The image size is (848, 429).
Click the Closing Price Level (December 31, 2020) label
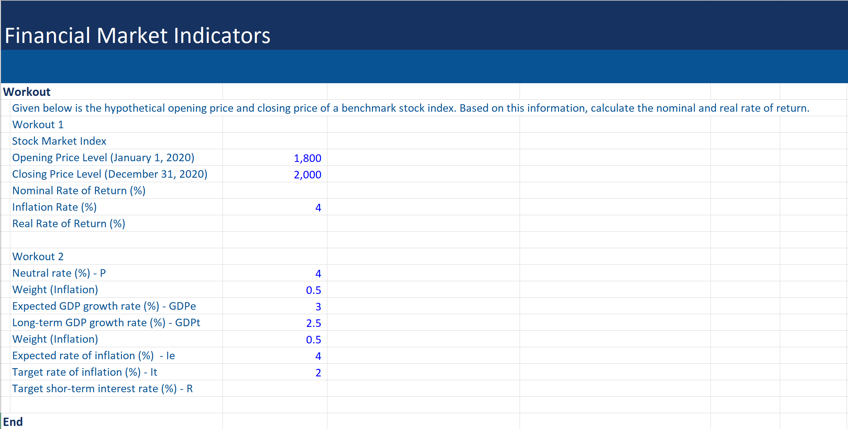(x=110, y=174)
